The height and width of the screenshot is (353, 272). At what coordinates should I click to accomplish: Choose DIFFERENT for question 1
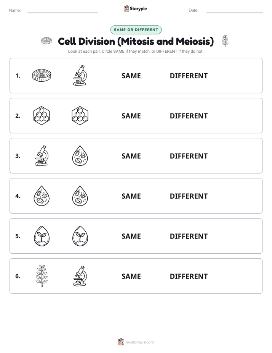point(189,76)
